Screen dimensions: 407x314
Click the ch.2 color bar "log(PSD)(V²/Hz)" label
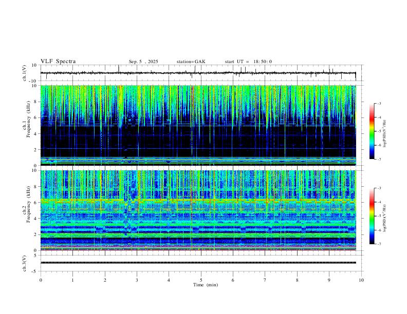(x=385, y=218)
